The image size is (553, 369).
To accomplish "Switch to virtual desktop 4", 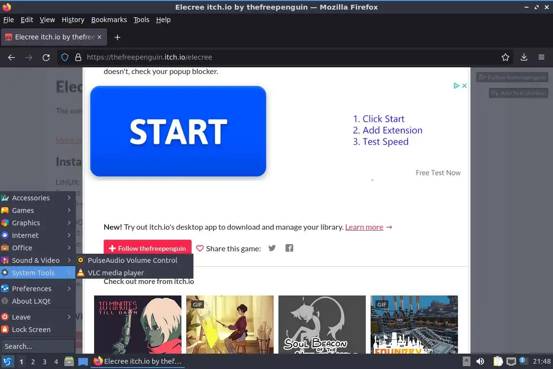I will click(56, 362).
